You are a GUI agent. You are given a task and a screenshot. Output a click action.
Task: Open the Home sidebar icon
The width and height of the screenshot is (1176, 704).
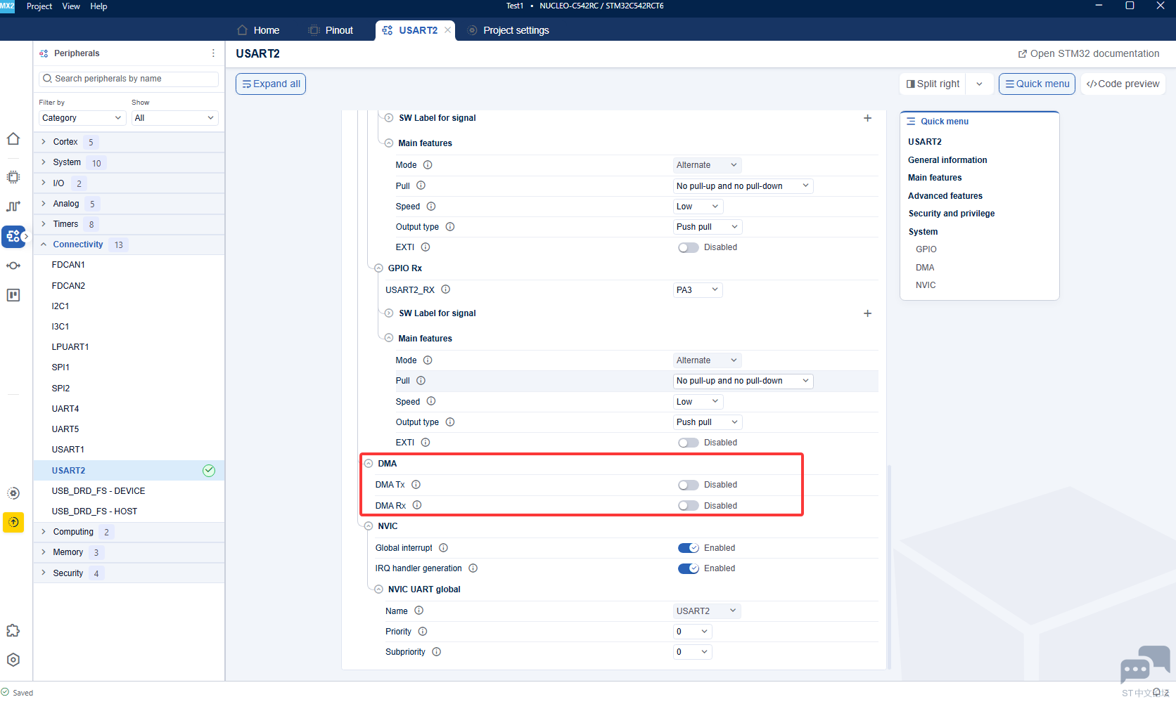13,139
